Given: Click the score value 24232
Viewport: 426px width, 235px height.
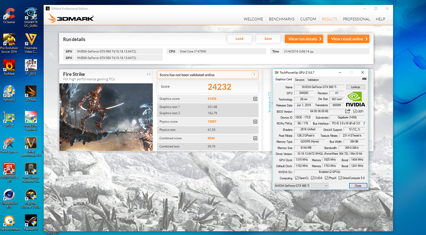Looking at the screenshot, I should point(219,87).
